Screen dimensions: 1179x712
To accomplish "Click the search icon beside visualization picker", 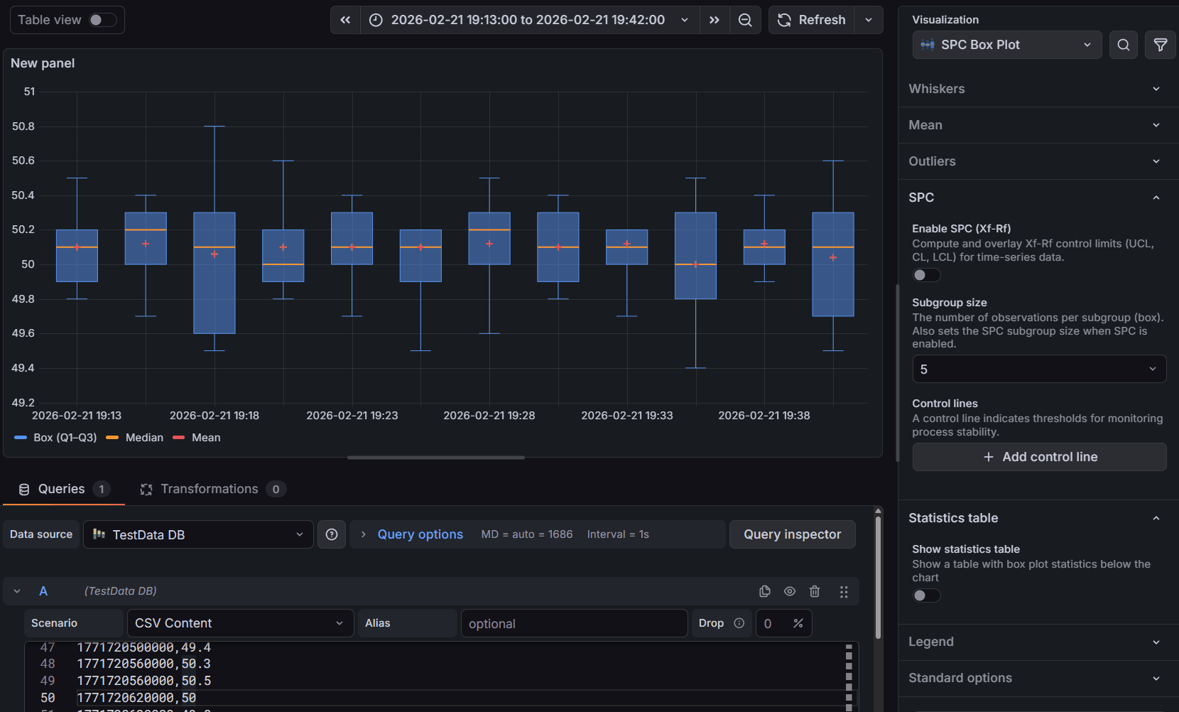I will pos(1124,45).
